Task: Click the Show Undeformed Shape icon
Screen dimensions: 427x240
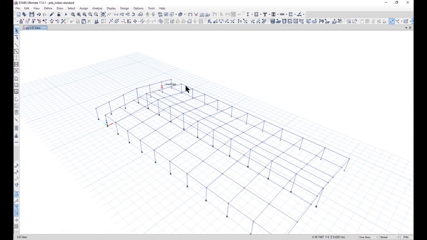Action: 190,14
